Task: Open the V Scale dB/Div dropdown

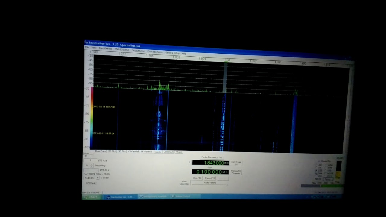Action: coord(97,178)
